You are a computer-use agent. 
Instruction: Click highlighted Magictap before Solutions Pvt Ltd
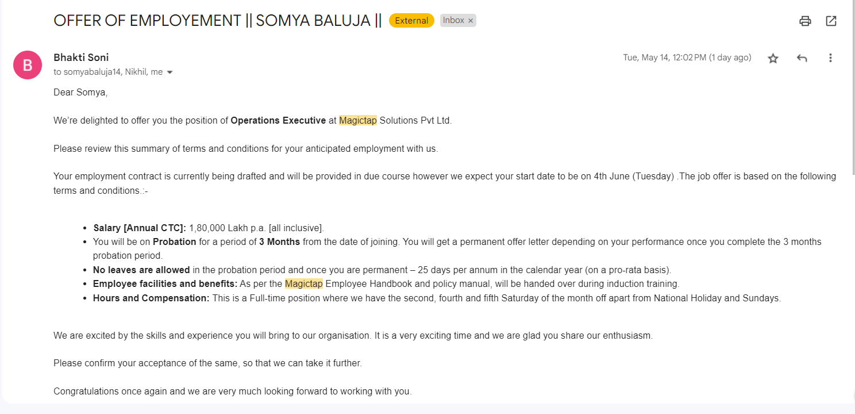[x=358, y=121]
